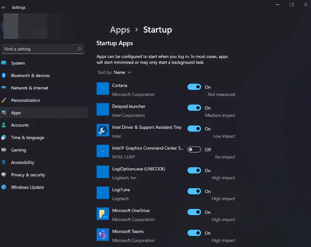
Task: Click the Bluetooth & devices icon
Action: (x=4, y=76)
